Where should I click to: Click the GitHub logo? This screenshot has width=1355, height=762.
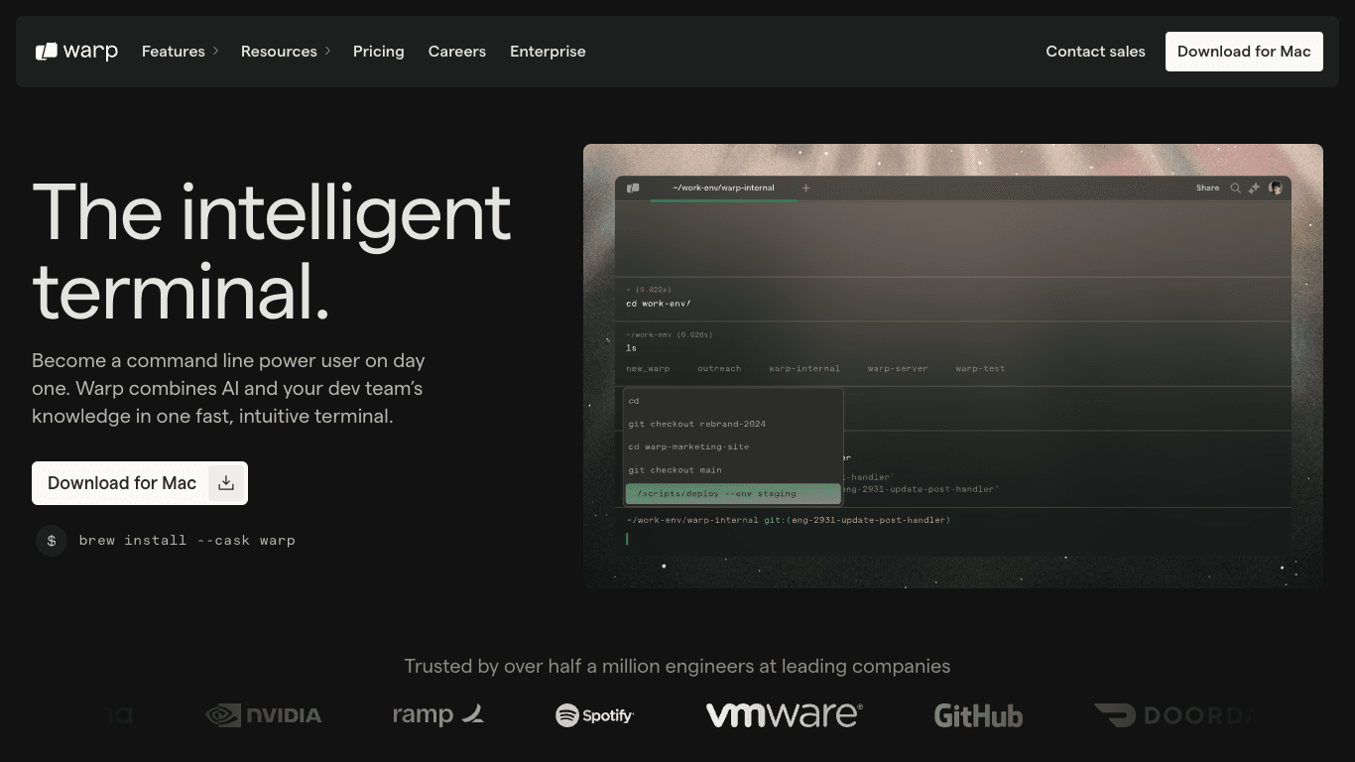(978, 715)
